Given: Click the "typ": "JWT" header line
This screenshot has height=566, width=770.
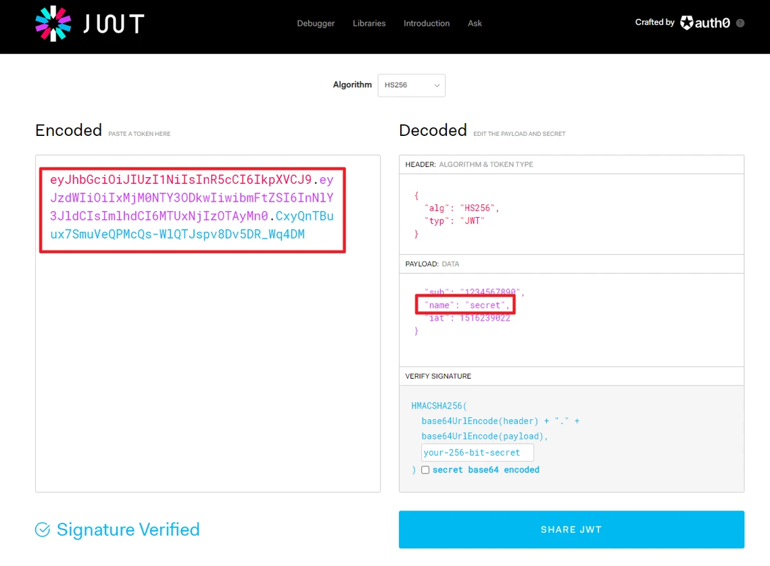Looking at the screenshot, I should coord(455,221).
